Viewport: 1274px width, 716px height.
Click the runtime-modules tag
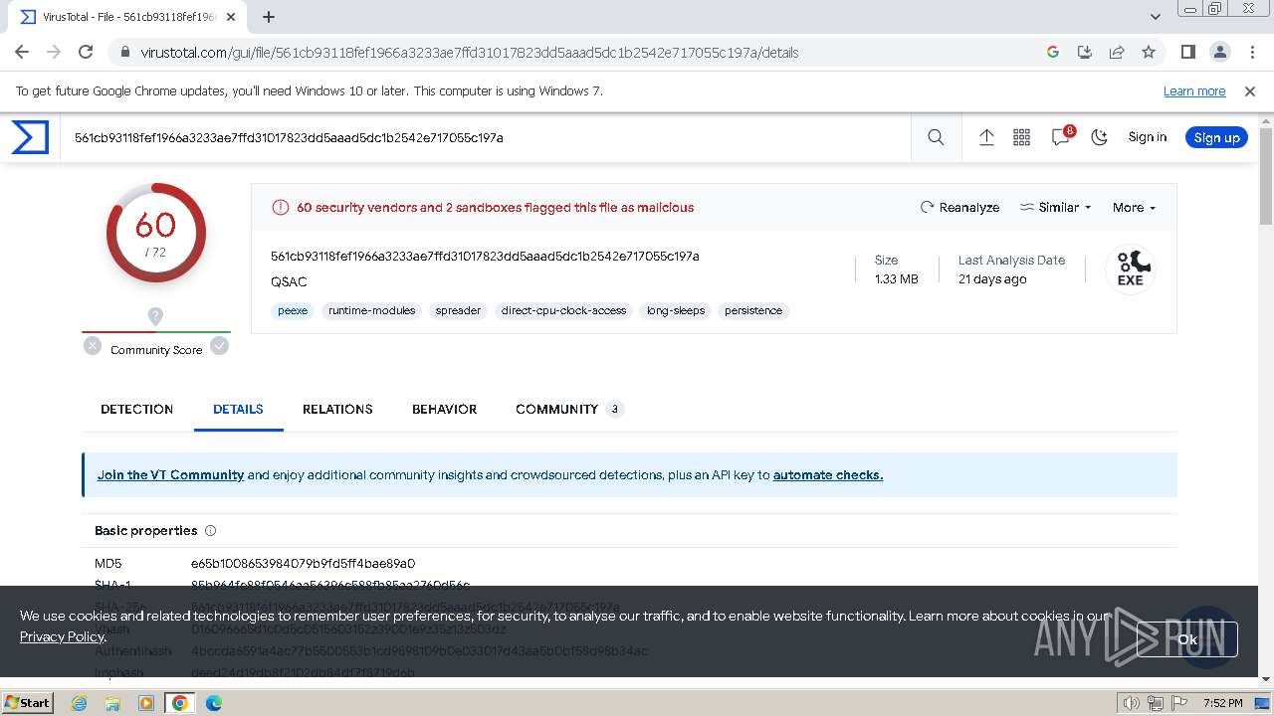point(372,310)
